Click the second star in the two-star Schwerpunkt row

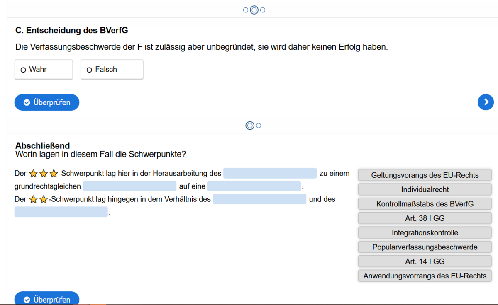43,199
